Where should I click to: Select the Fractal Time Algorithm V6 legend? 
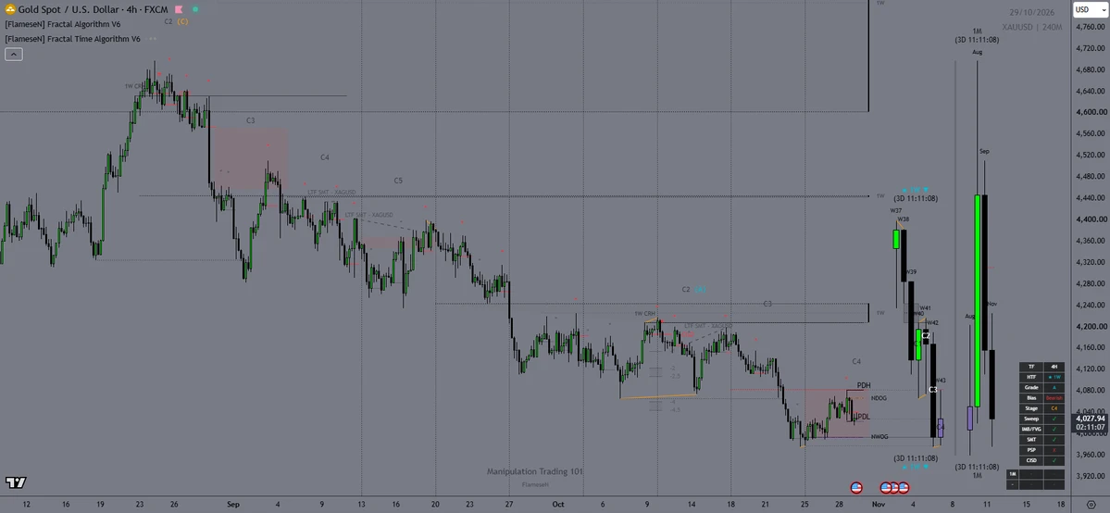(72, 39)
